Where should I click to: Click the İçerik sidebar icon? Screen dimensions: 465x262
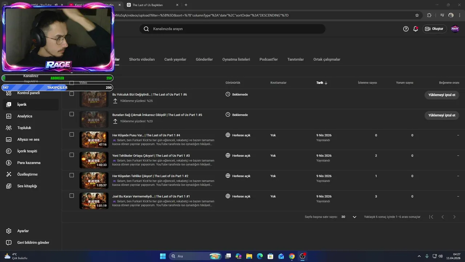pyautogui.click(x=9, y=104)
